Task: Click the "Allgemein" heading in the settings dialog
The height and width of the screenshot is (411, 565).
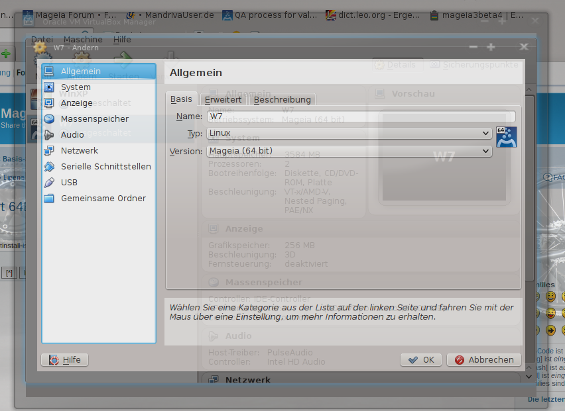Action: [196, 73]
